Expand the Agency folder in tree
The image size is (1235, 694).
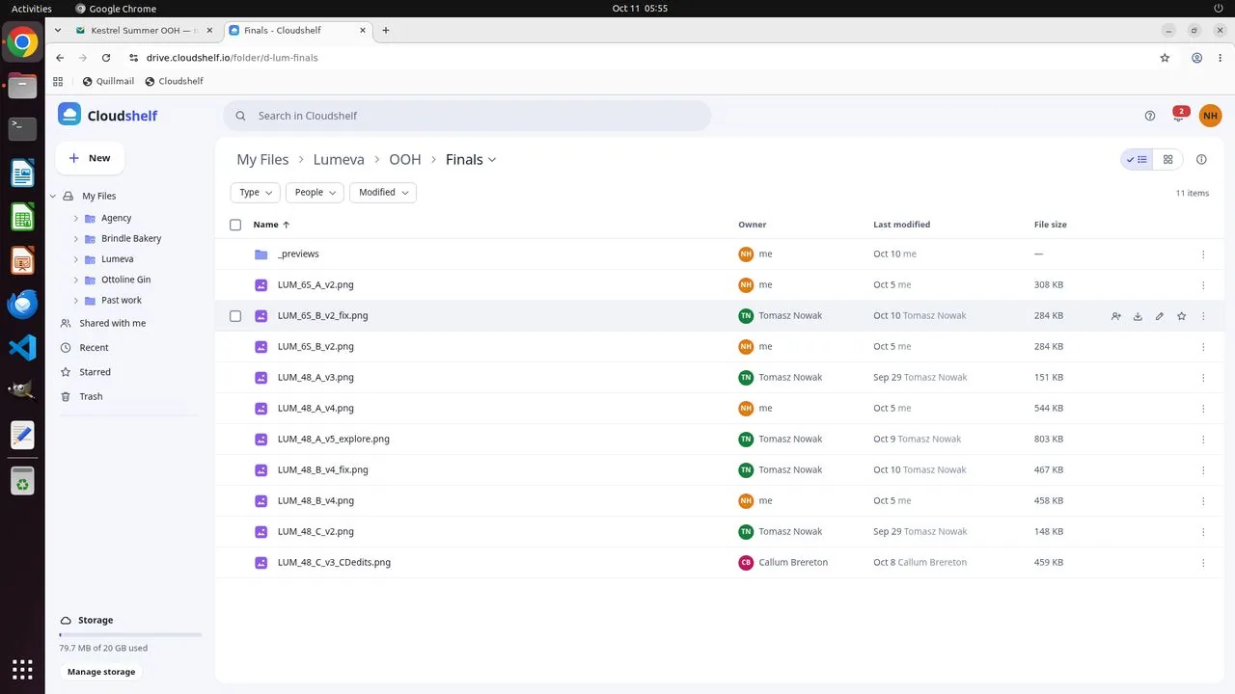point(76,219)
